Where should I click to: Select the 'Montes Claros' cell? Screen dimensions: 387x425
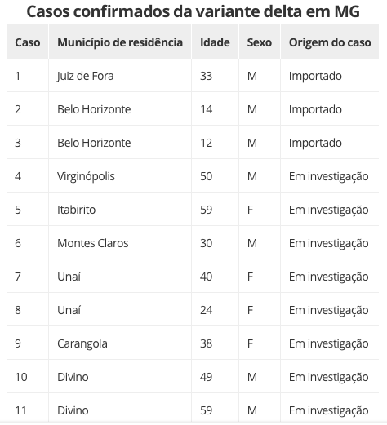pos(92,243)
